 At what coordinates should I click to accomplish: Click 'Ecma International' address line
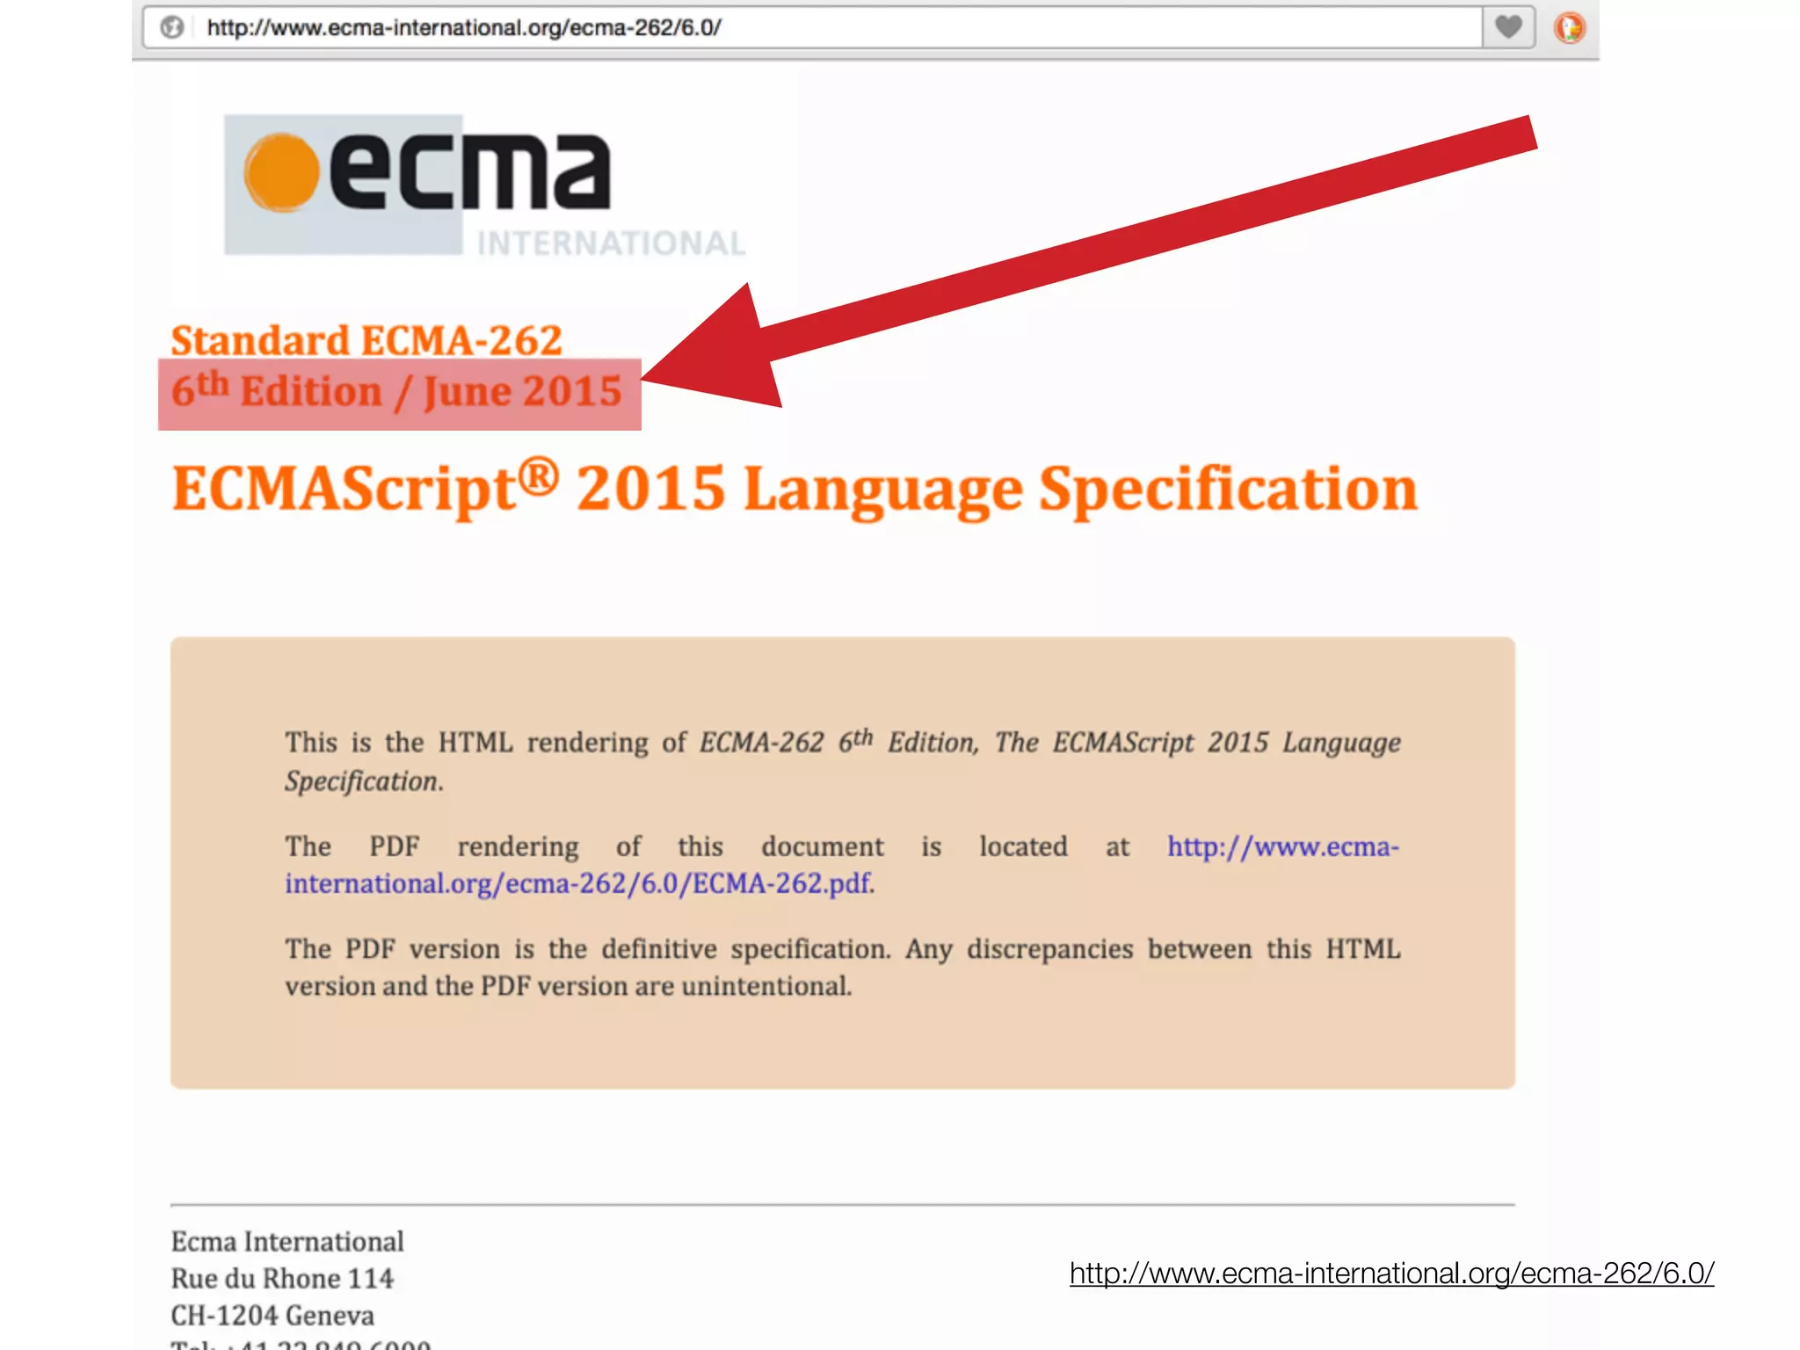(x=287, y=1241)
